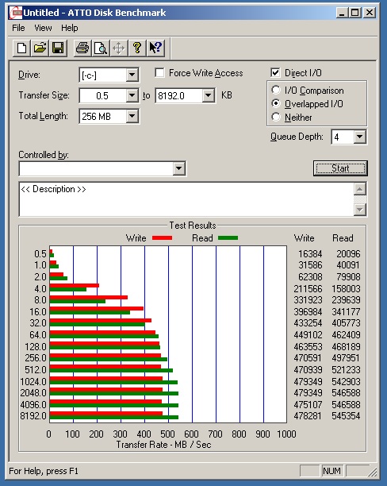Click the green Read legend swatch
Image resolution: width=387 pixels, height=486 pixels.
[x=228, y=237]
